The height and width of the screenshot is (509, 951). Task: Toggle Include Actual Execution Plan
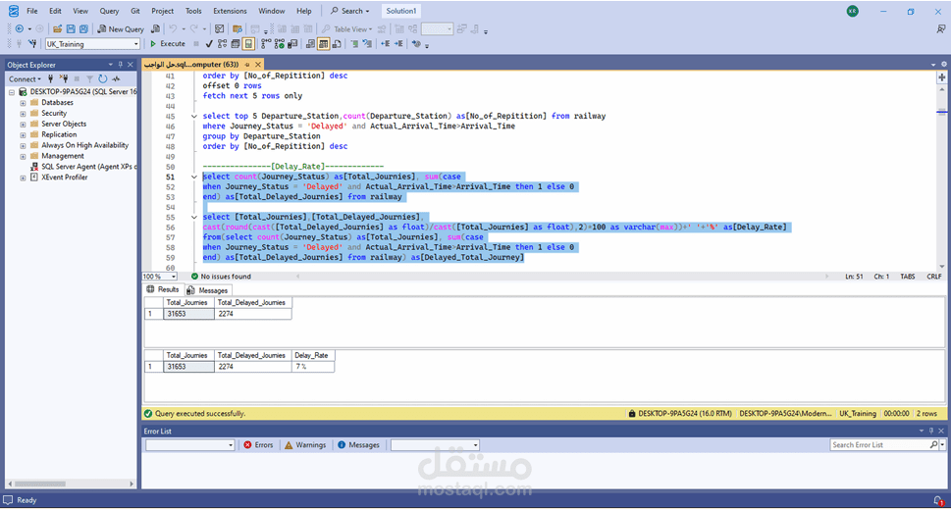click(x=266, y=43)
